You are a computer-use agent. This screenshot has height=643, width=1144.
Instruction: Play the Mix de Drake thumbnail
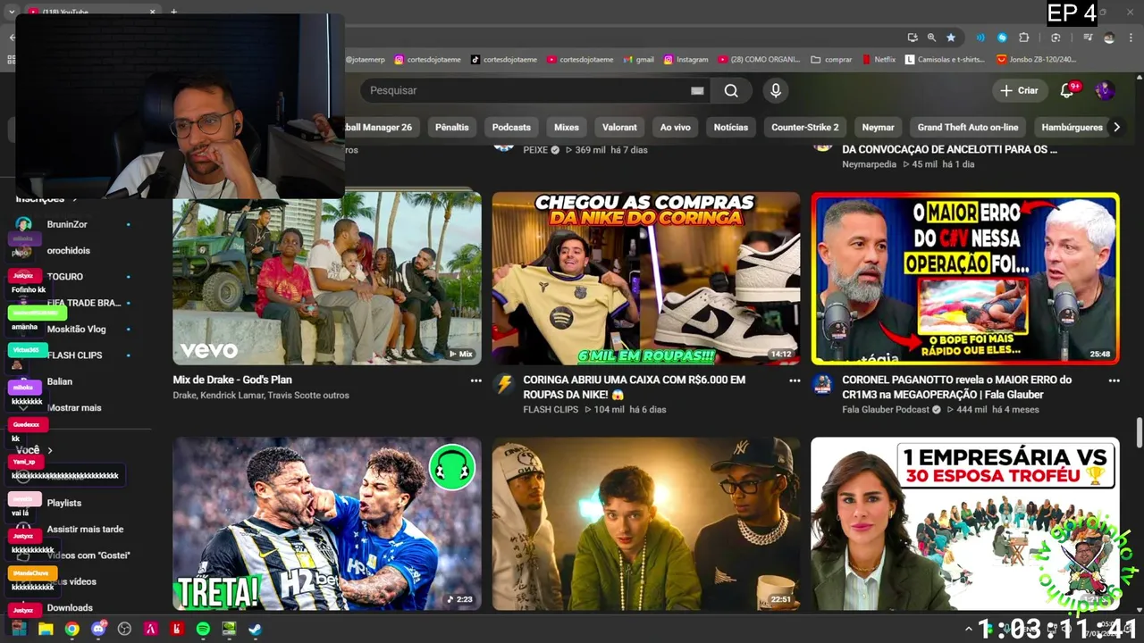326,278
